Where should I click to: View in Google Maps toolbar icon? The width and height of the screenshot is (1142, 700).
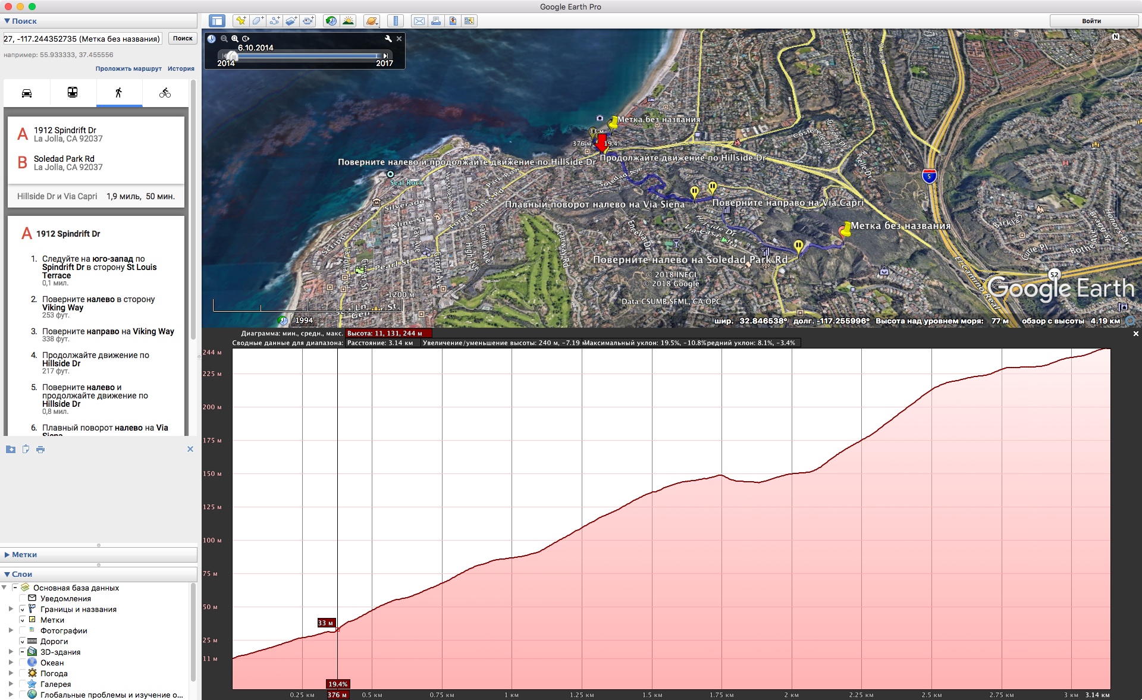pyautogui.click(x=469, y=21)
